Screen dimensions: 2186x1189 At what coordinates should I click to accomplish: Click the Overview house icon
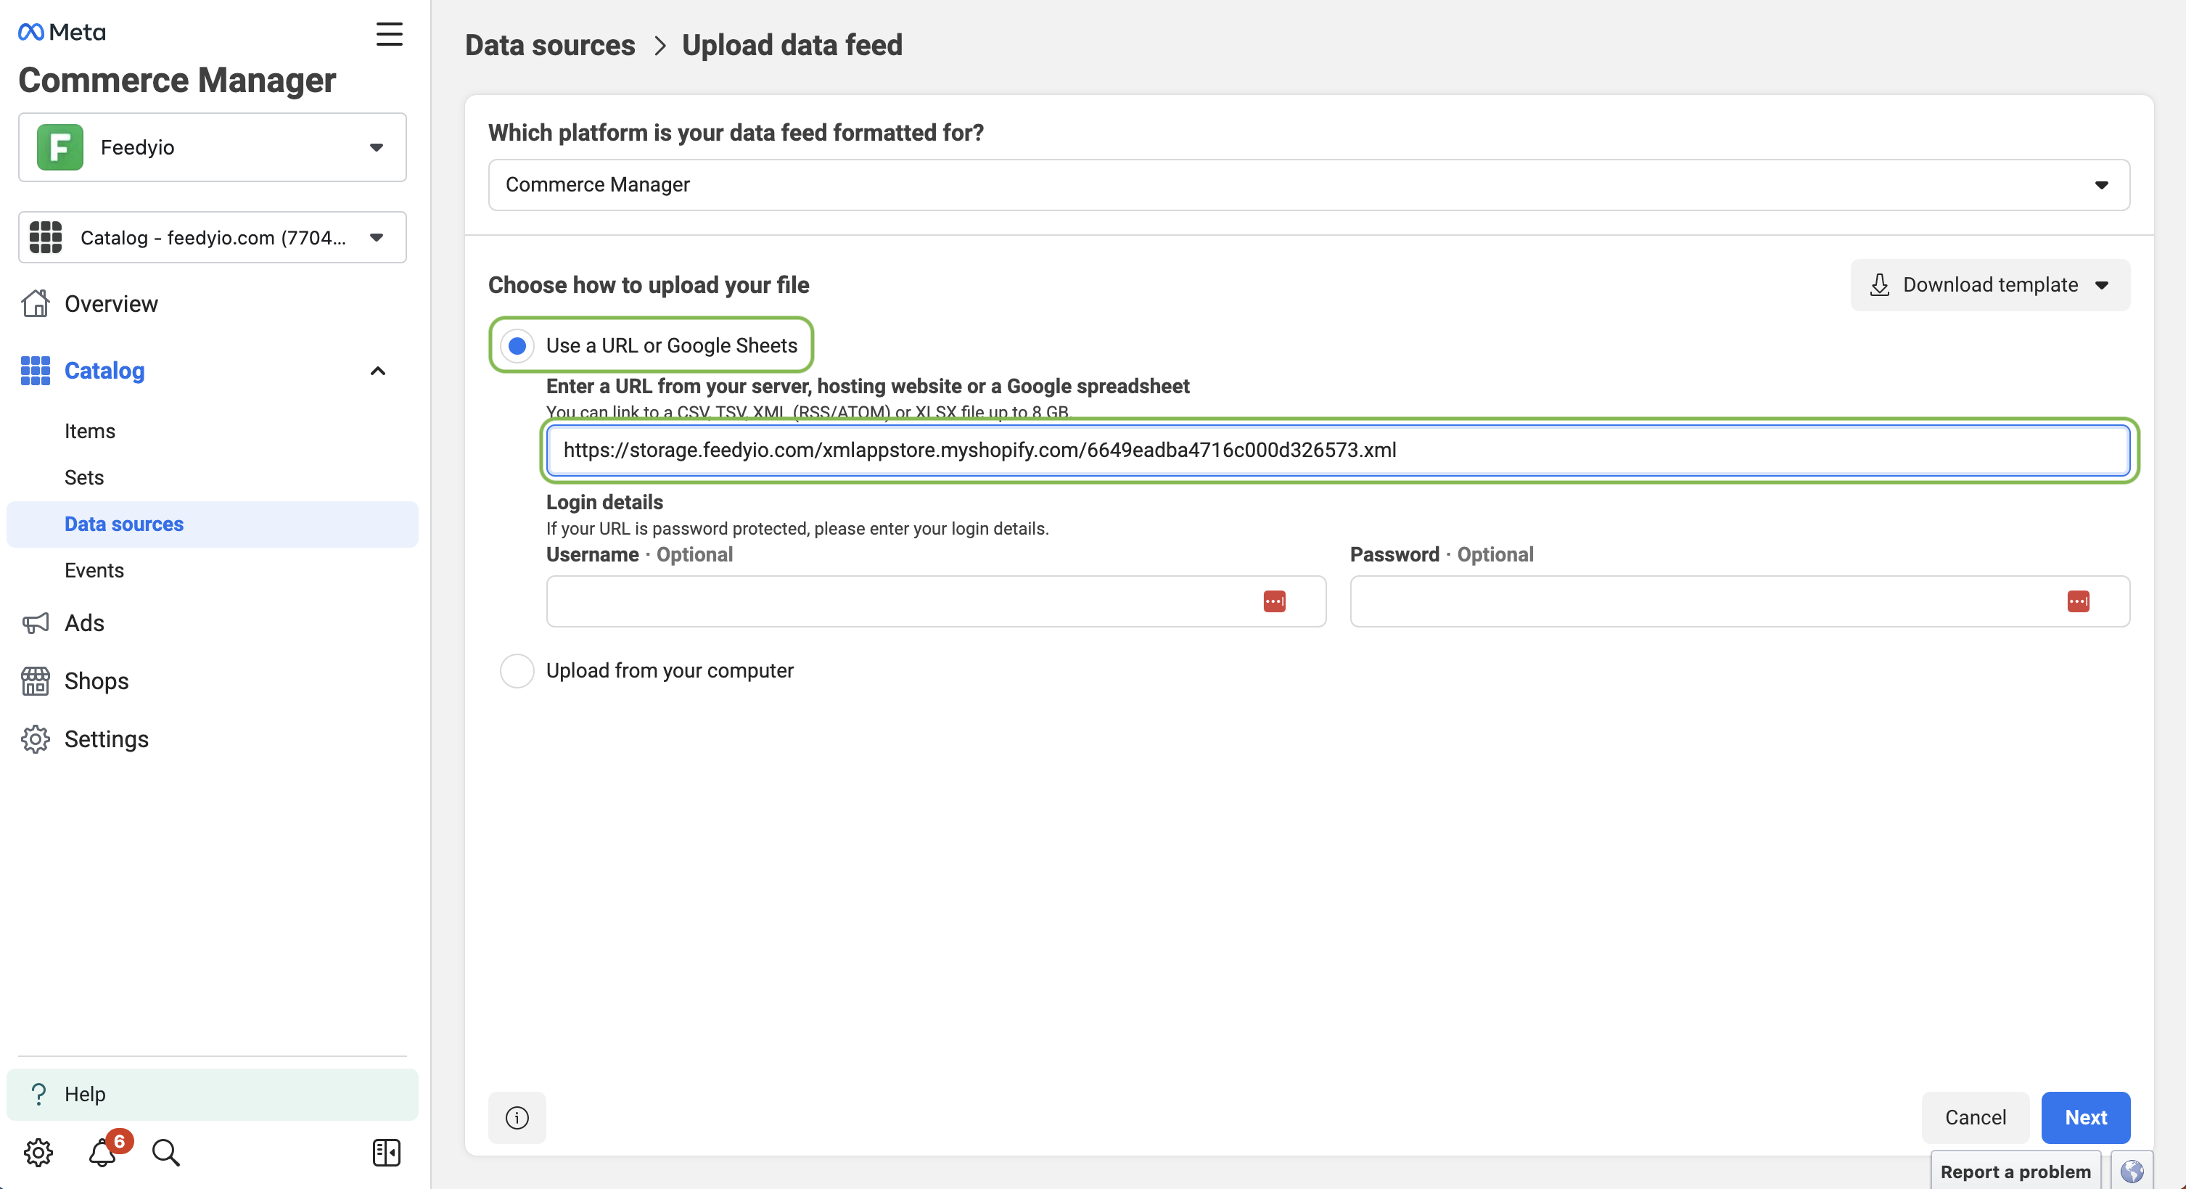[35, 303]
